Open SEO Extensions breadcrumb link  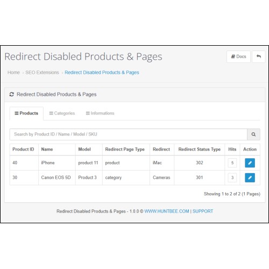pos(42,73)
